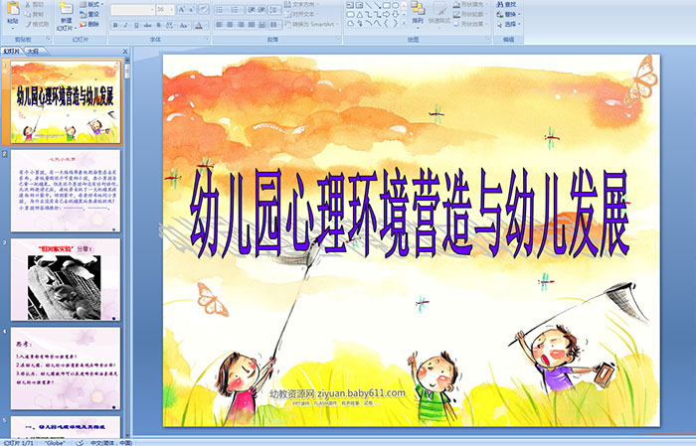Select the Text Box shape in gallery
This screenshot has width=696, height=446.
350,5
